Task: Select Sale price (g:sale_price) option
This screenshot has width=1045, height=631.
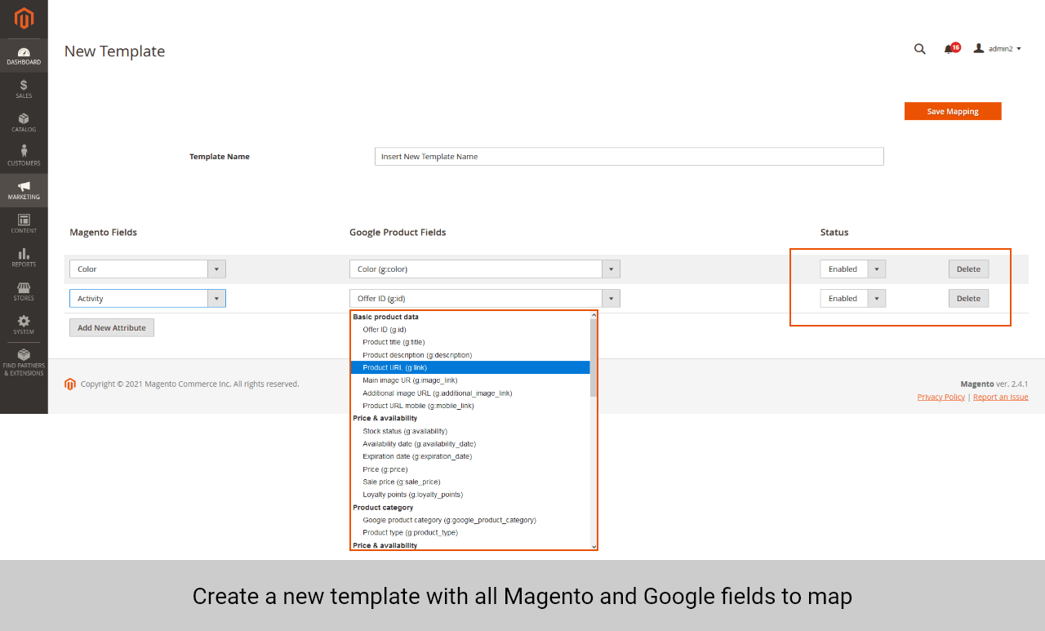Action: click(470, 482)
